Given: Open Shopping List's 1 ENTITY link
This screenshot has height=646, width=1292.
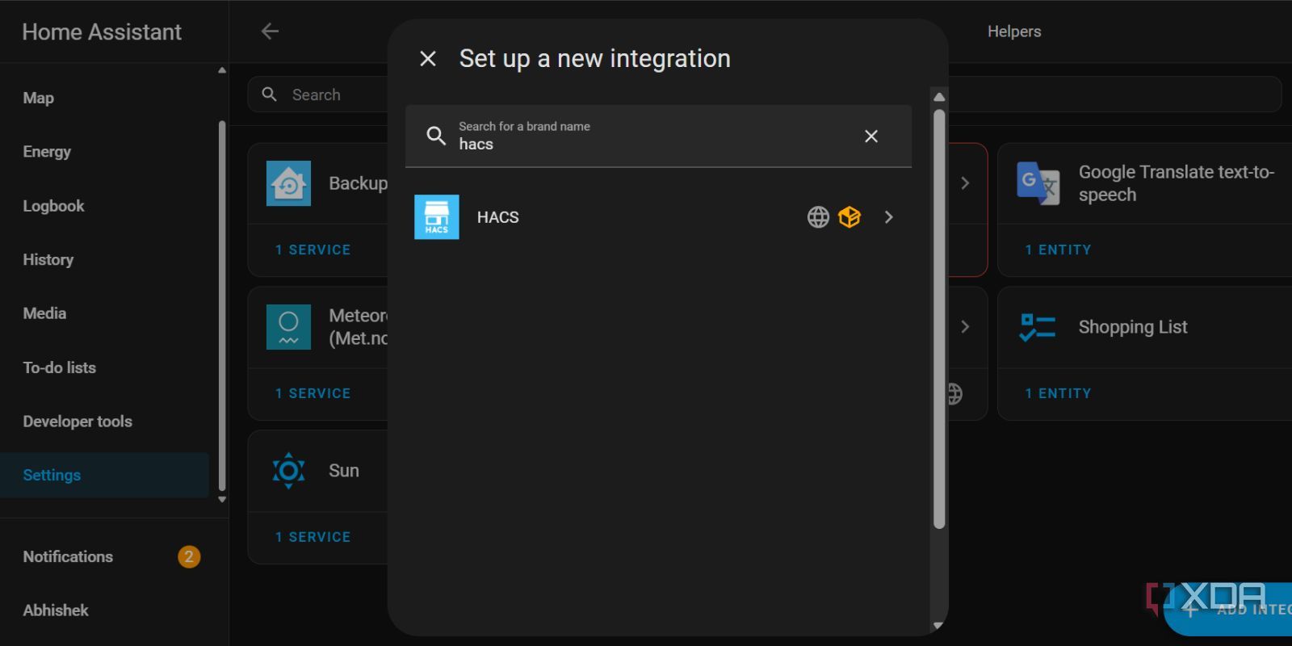Looking at the screenshot, I should (1058, 394).
